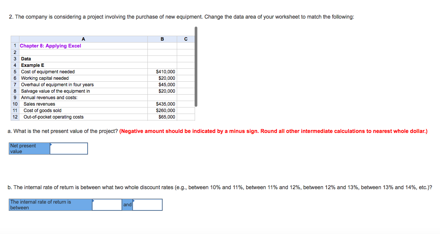Click the answer box after "and"
440x234 pixels.
coord(148,204)
